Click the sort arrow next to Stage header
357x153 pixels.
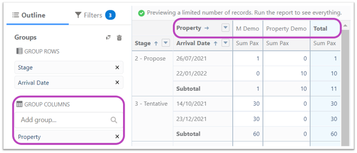156,43
